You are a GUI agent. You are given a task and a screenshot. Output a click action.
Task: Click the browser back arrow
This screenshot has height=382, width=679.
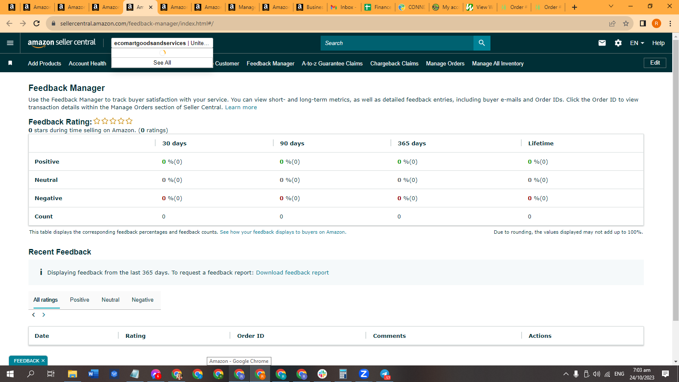click(x=9, y=23)
